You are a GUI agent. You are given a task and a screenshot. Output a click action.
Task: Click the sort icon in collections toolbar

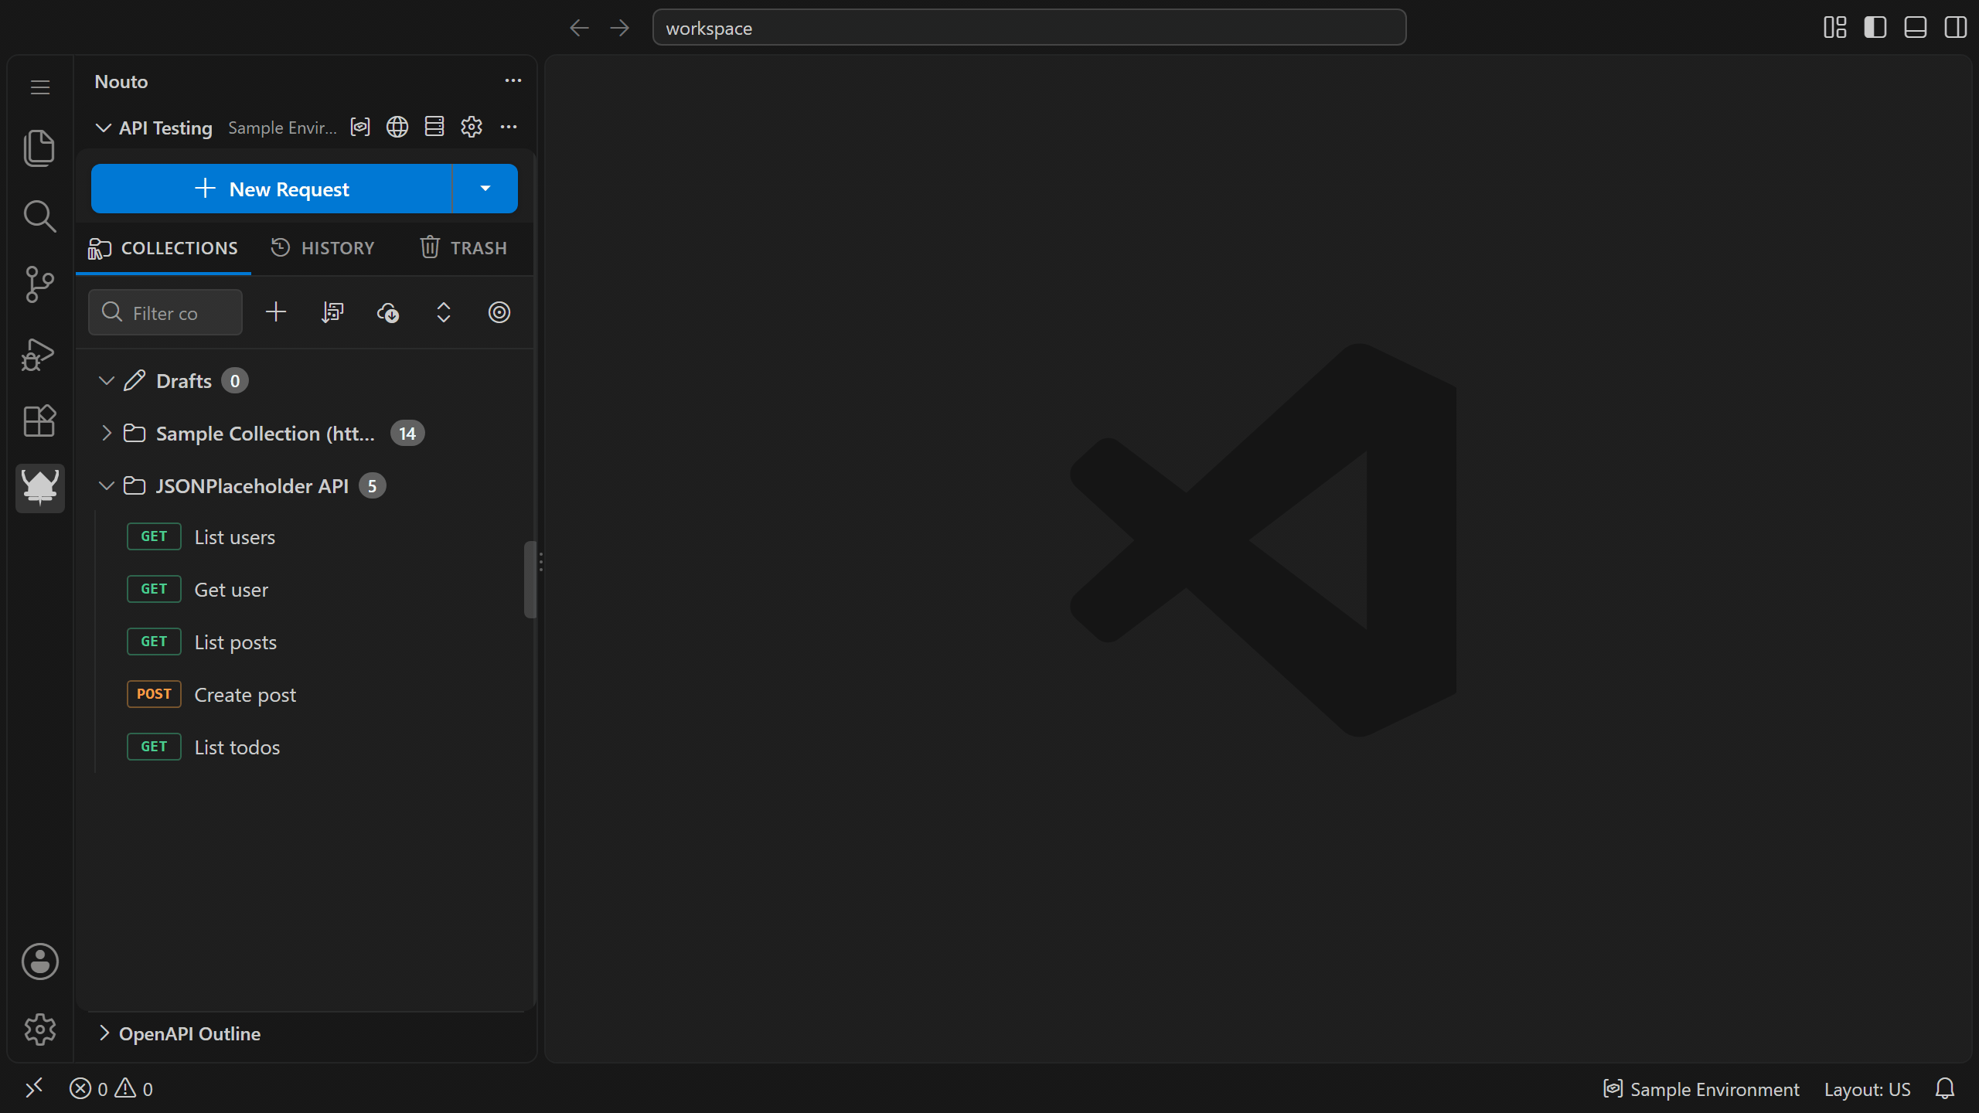pyautogui.click(x=332, y=312)
